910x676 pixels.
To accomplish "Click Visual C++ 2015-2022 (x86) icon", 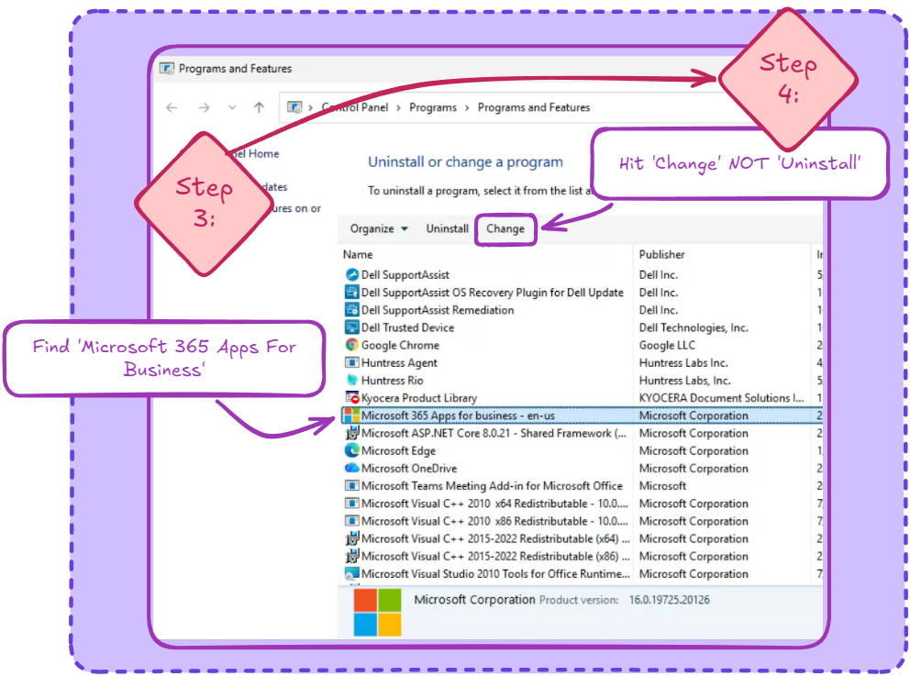I will click(351, 556).
